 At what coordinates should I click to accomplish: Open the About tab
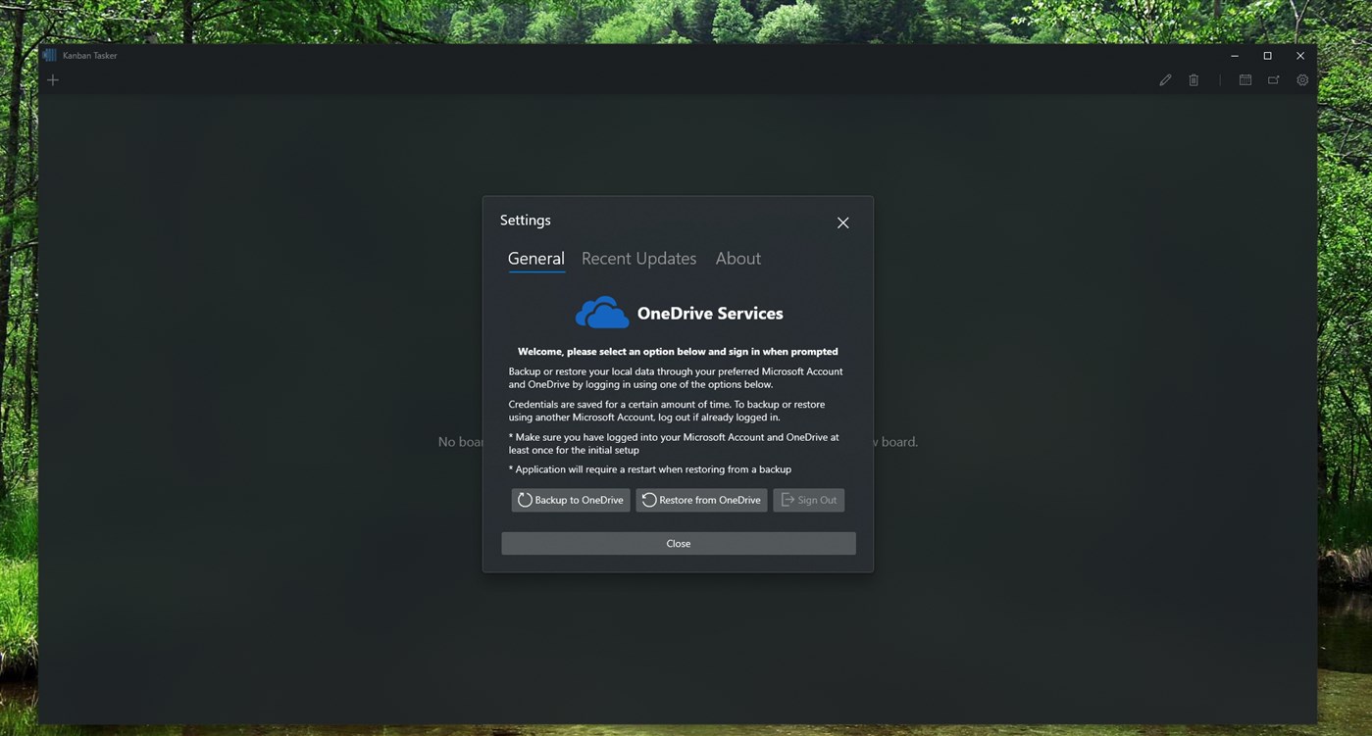pos(737,258)
